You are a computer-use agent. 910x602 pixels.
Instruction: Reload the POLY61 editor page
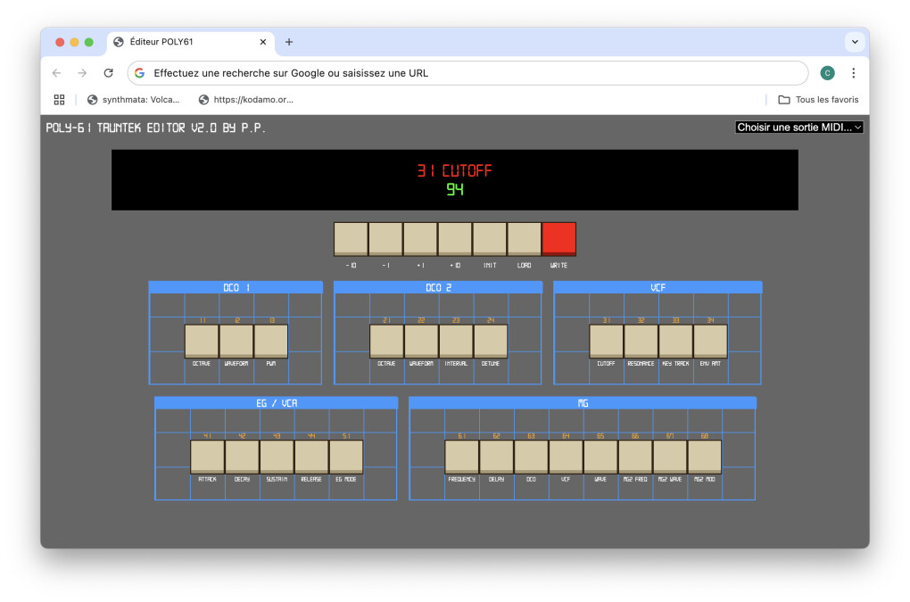click(109, 73)
